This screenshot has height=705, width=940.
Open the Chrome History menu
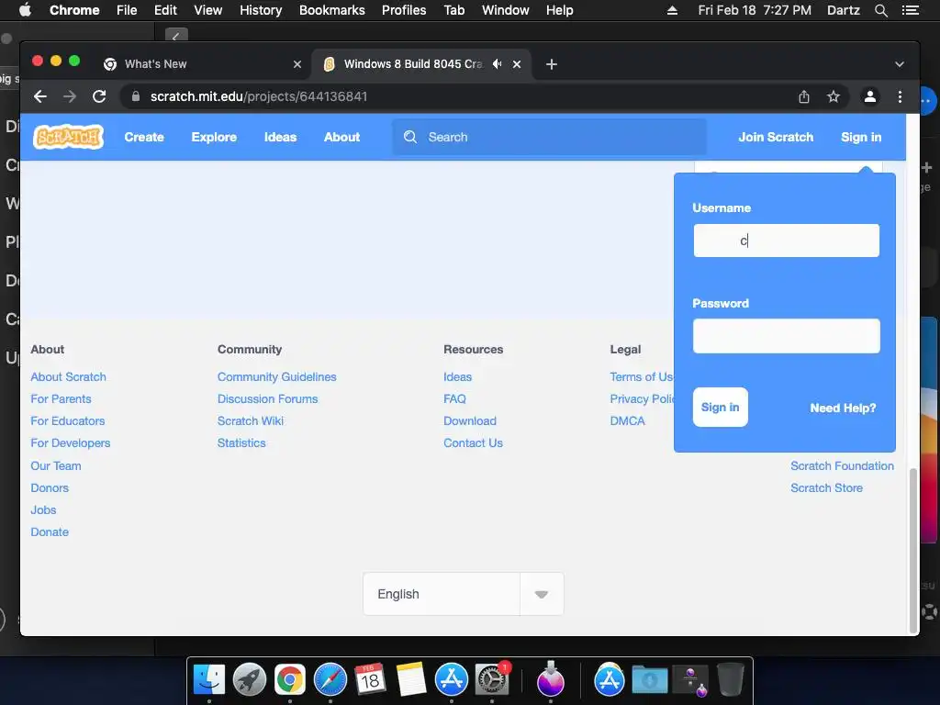(260, 10)
